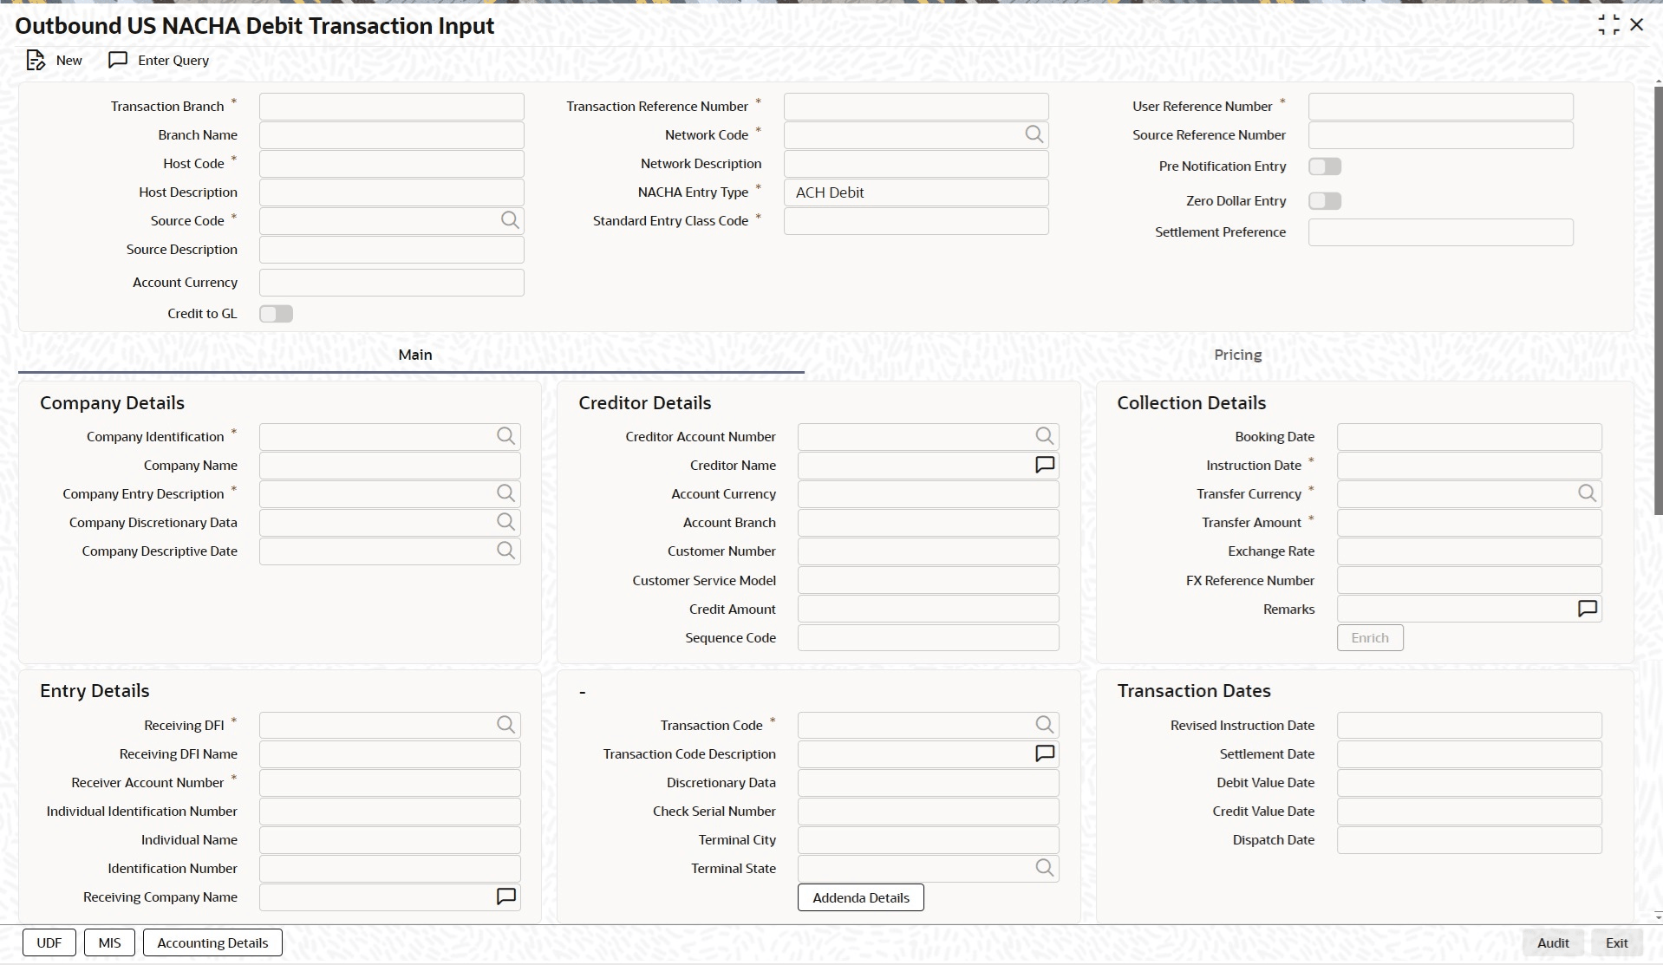Click the Transaction Branch input field
The width and height of the screenshot is (1663, 965).
point(391,107)
